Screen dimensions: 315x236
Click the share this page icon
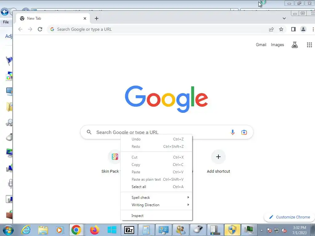point(271,29)
